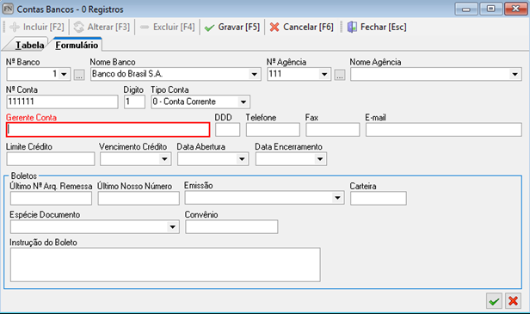Open the Nome Agência dropdown
Screen dimensions: 530x314
[515, 74]
